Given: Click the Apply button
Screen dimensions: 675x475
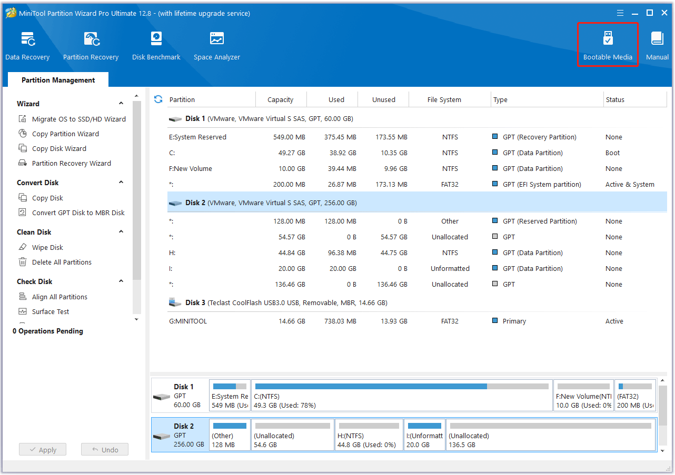Looking at the screenshot, I should coord(42,449).
